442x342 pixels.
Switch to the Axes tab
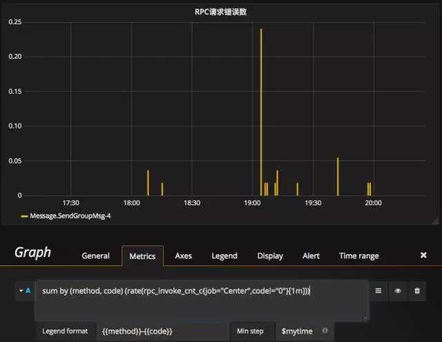pos(183,256)
